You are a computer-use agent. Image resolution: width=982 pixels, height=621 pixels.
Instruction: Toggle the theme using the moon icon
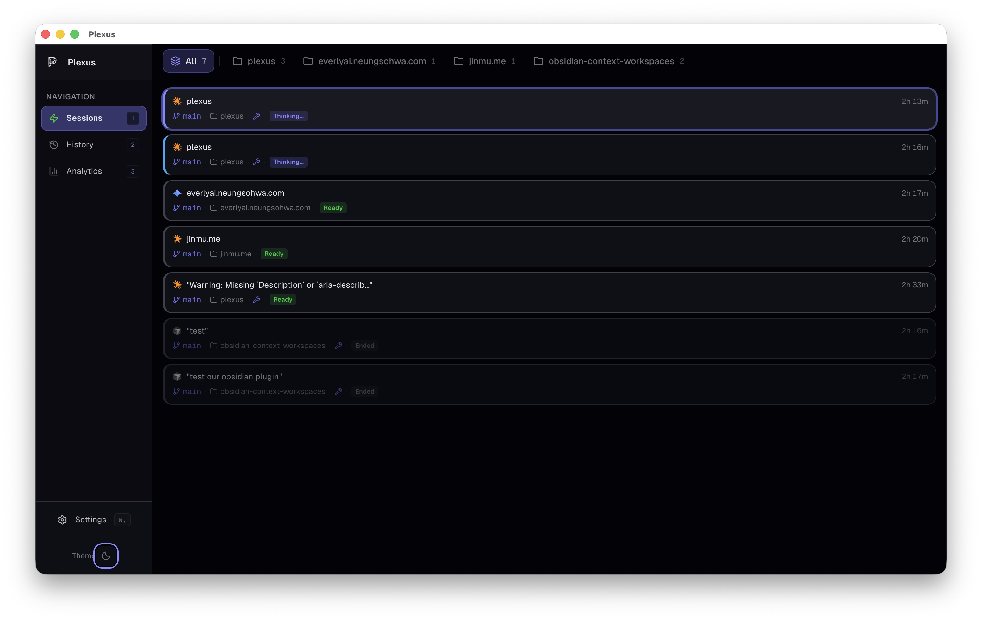coord(106,556)
